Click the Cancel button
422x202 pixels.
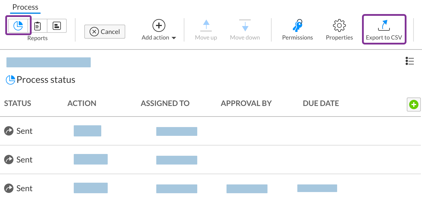(104, 32)
